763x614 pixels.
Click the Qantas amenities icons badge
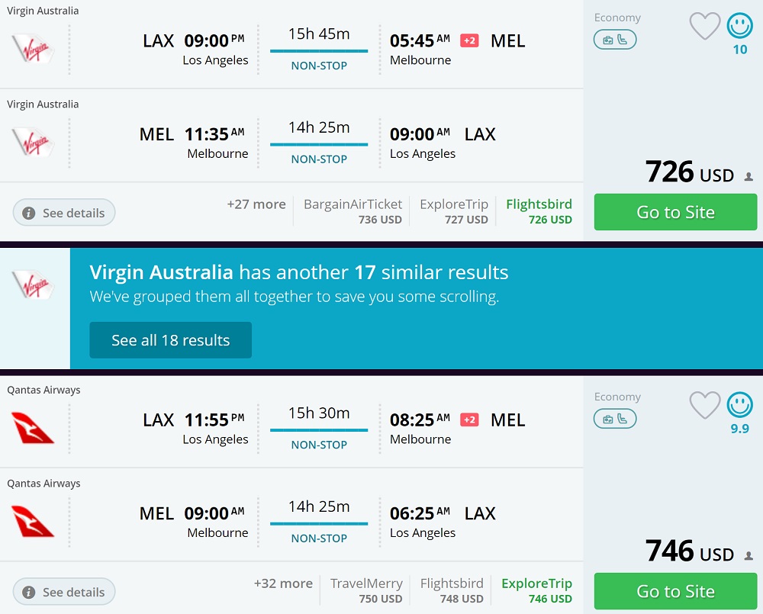615,419
